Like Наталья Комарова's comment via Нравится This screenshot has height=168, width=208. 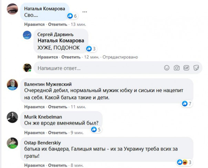[x=34, y=25]
